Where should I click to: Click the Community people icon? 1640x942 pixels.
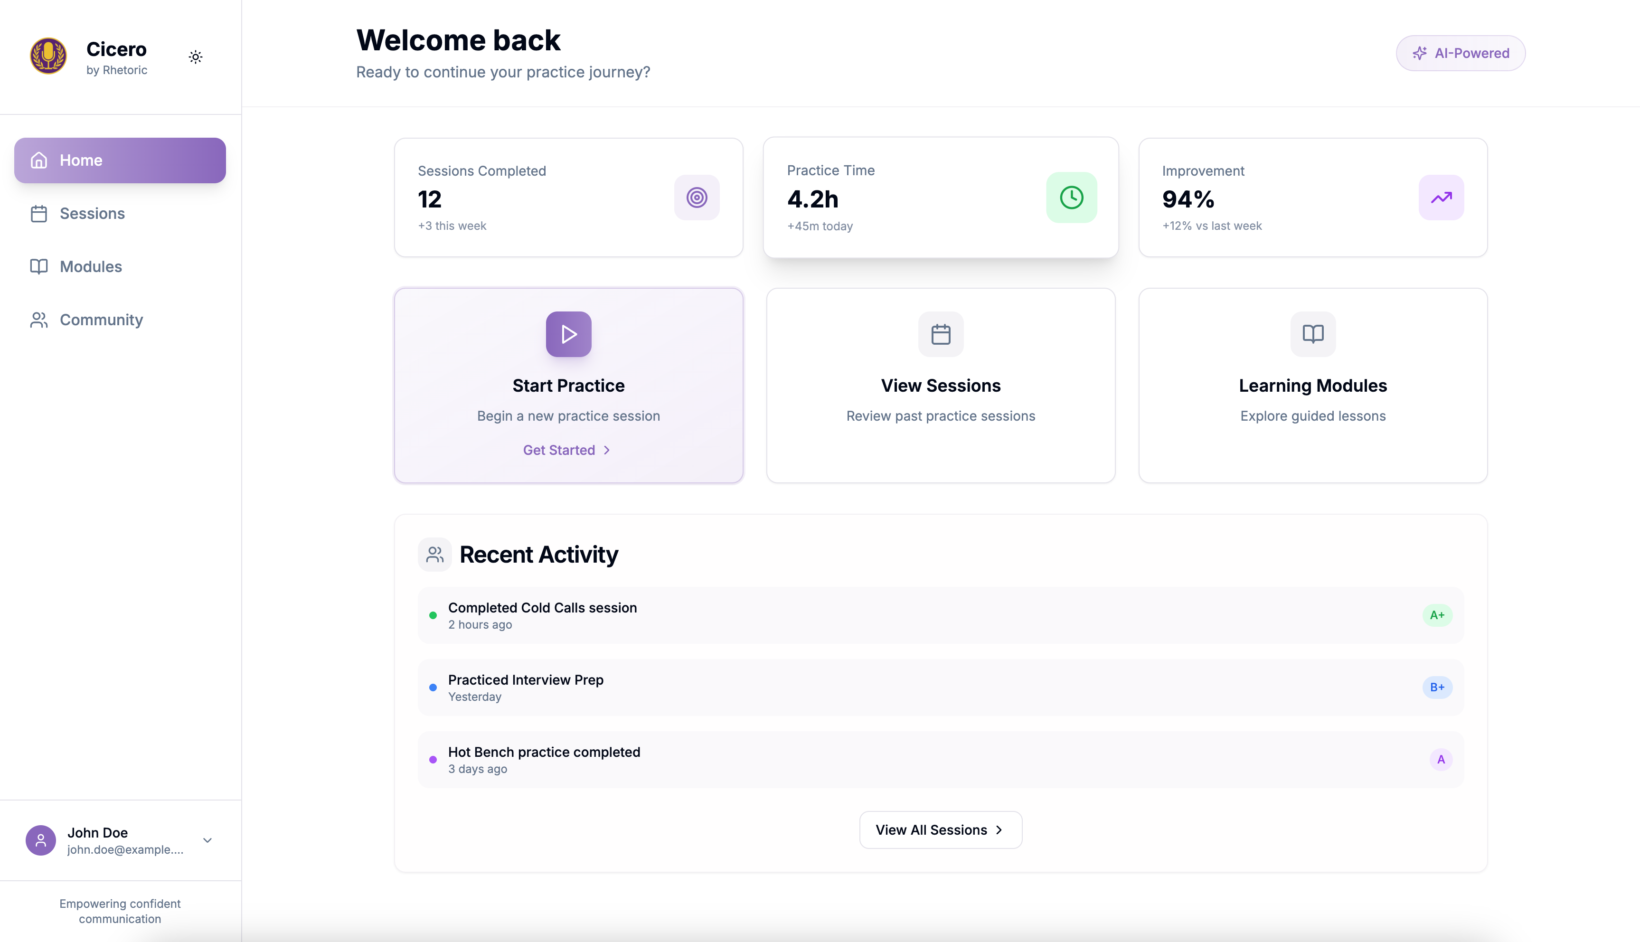point(39,320)
